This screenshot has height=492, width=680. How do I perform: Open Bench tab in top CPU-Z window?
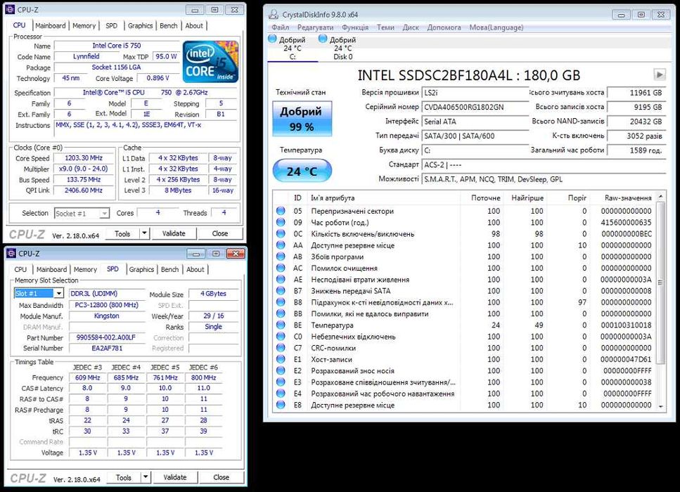click(x=169, y=25)
